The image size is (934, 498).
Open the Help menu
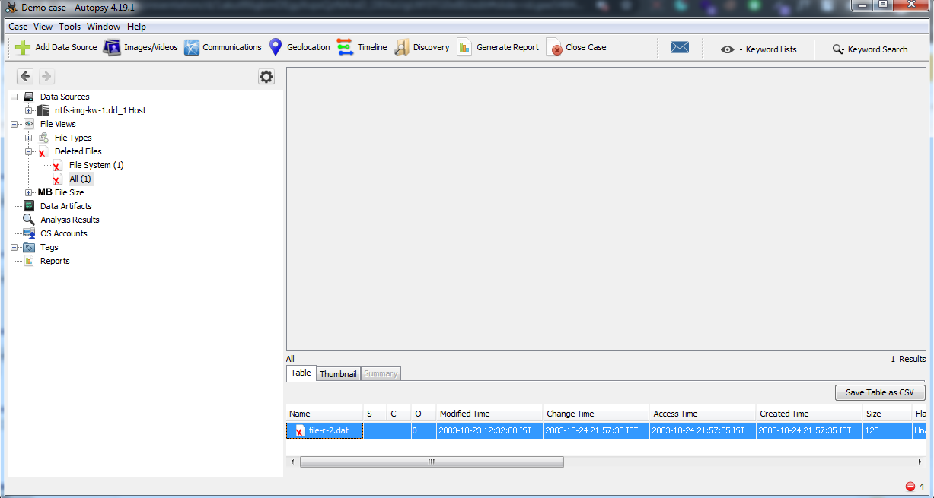pyautogui.click(x=136, y=27)
